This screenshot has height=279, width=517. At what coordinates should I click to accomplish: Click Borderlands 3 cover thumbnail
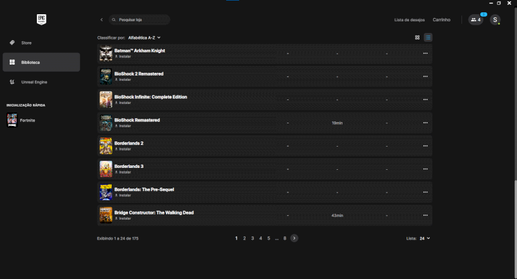pos(106,169)
